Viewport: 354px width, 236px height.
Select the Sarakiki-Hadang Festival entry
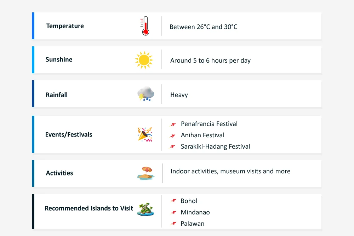click(x=215, y=146)
